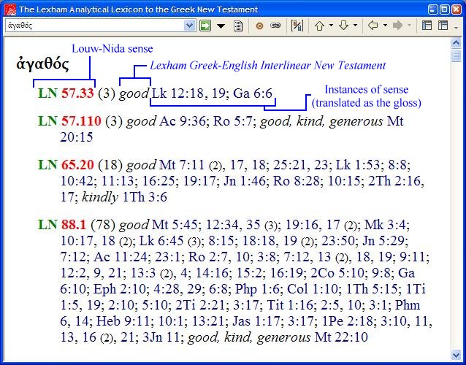
Task: Click the 2Th 2:16 reference
Action: click(x=394, y=181)
